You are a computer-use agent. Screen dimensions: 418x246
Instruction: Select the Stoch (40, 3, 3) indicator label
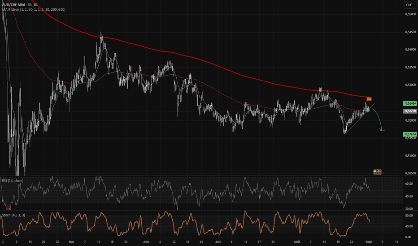tap(13, 215)
